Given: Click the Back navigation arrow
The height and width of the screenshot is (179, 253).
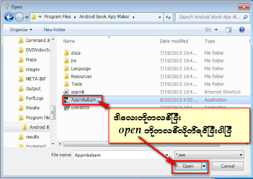Looking at the screenshot, I should tap(9, 17).
